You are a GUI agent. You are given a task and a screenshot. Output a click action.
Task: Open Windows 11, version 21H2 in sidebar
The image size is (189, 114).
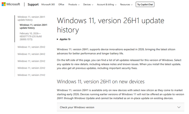(31, 75)
